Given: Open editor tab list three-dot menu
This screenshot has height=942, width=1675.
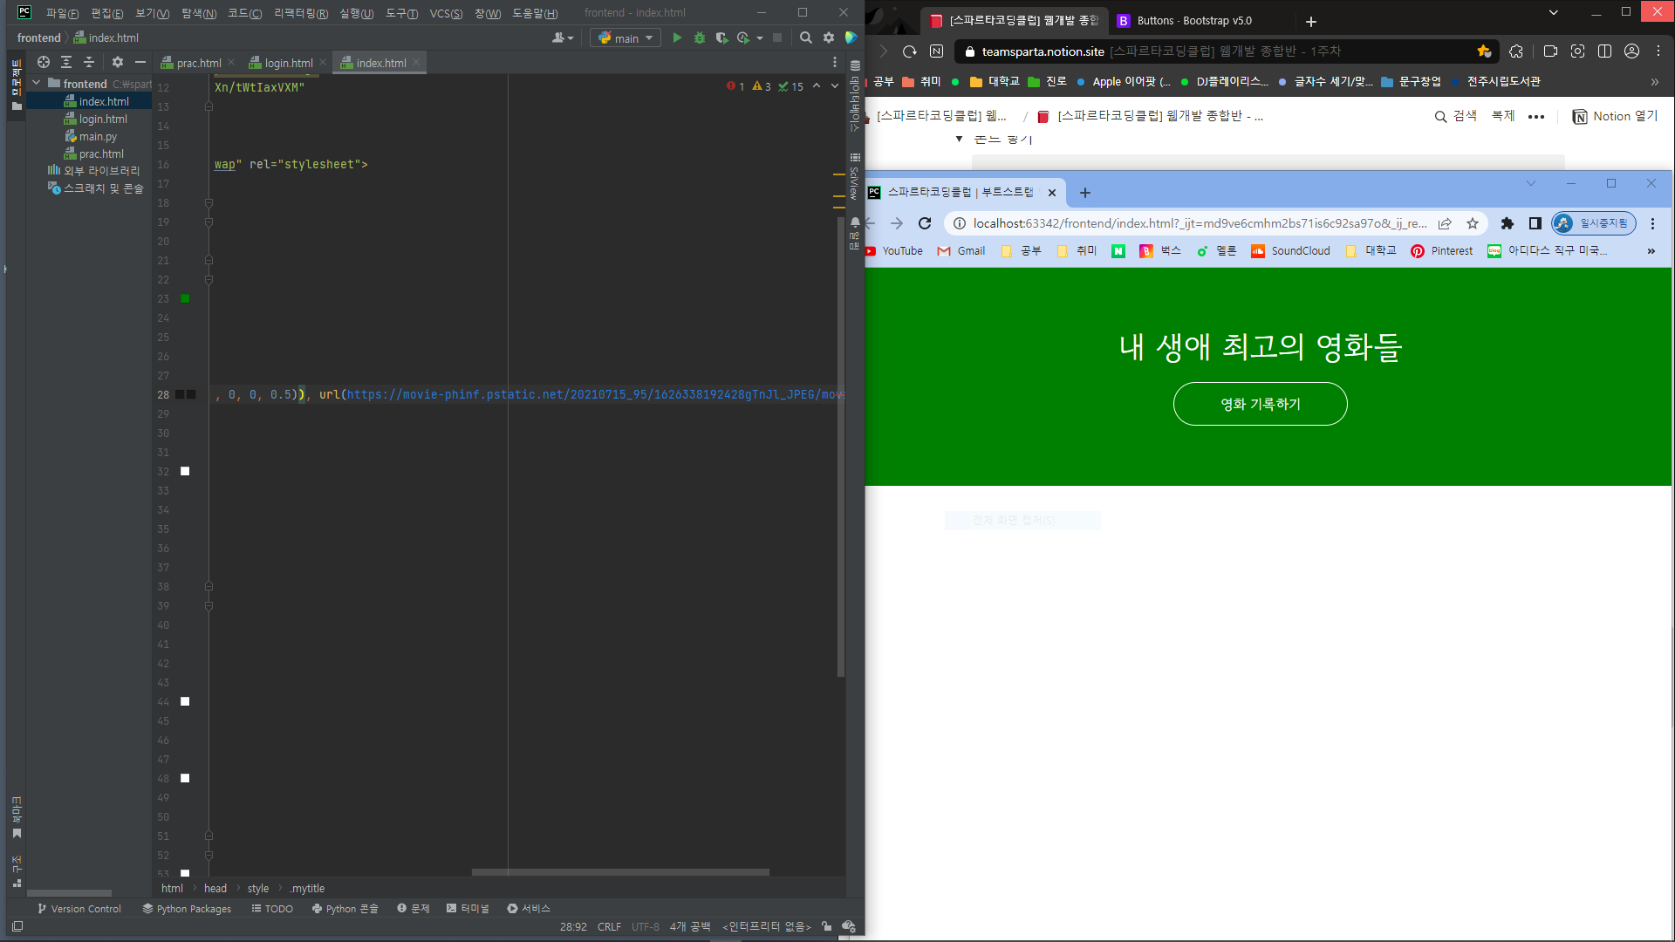Looking at the screenshot, I should coord(835,62).
